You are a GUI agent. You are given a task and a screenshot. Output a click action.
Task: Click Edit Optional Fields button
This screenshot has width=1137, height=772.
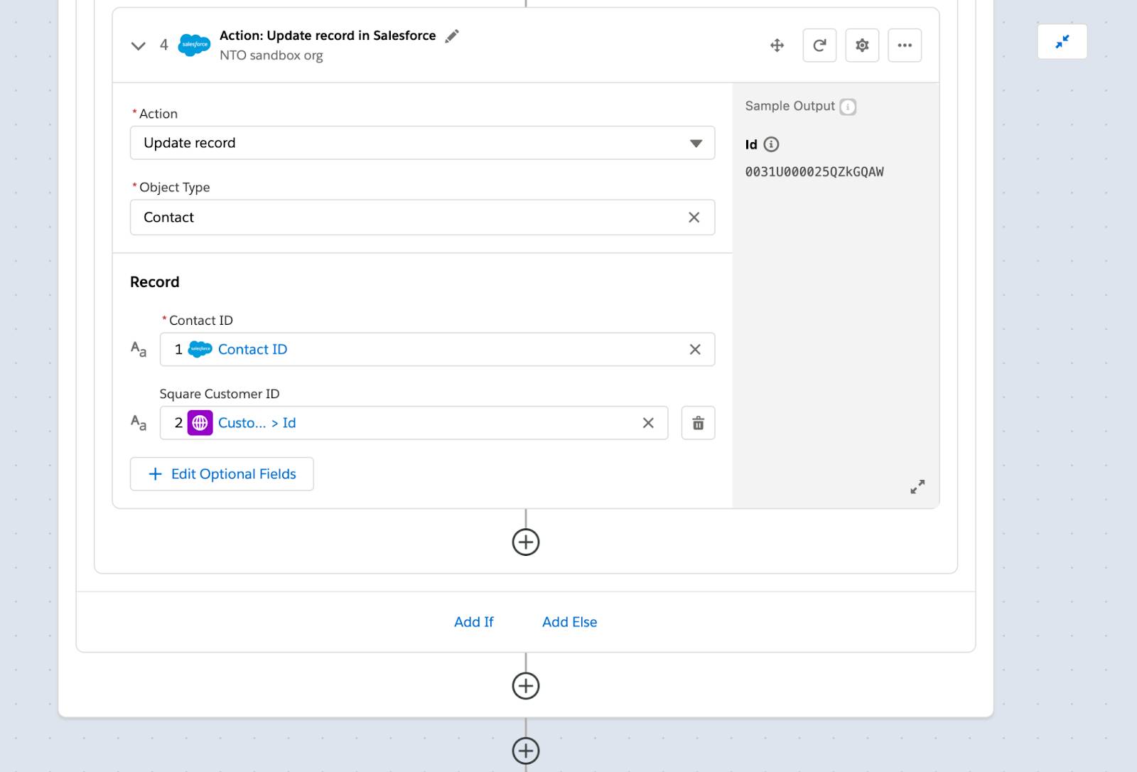pyautogui.click(x=222, y=474)
